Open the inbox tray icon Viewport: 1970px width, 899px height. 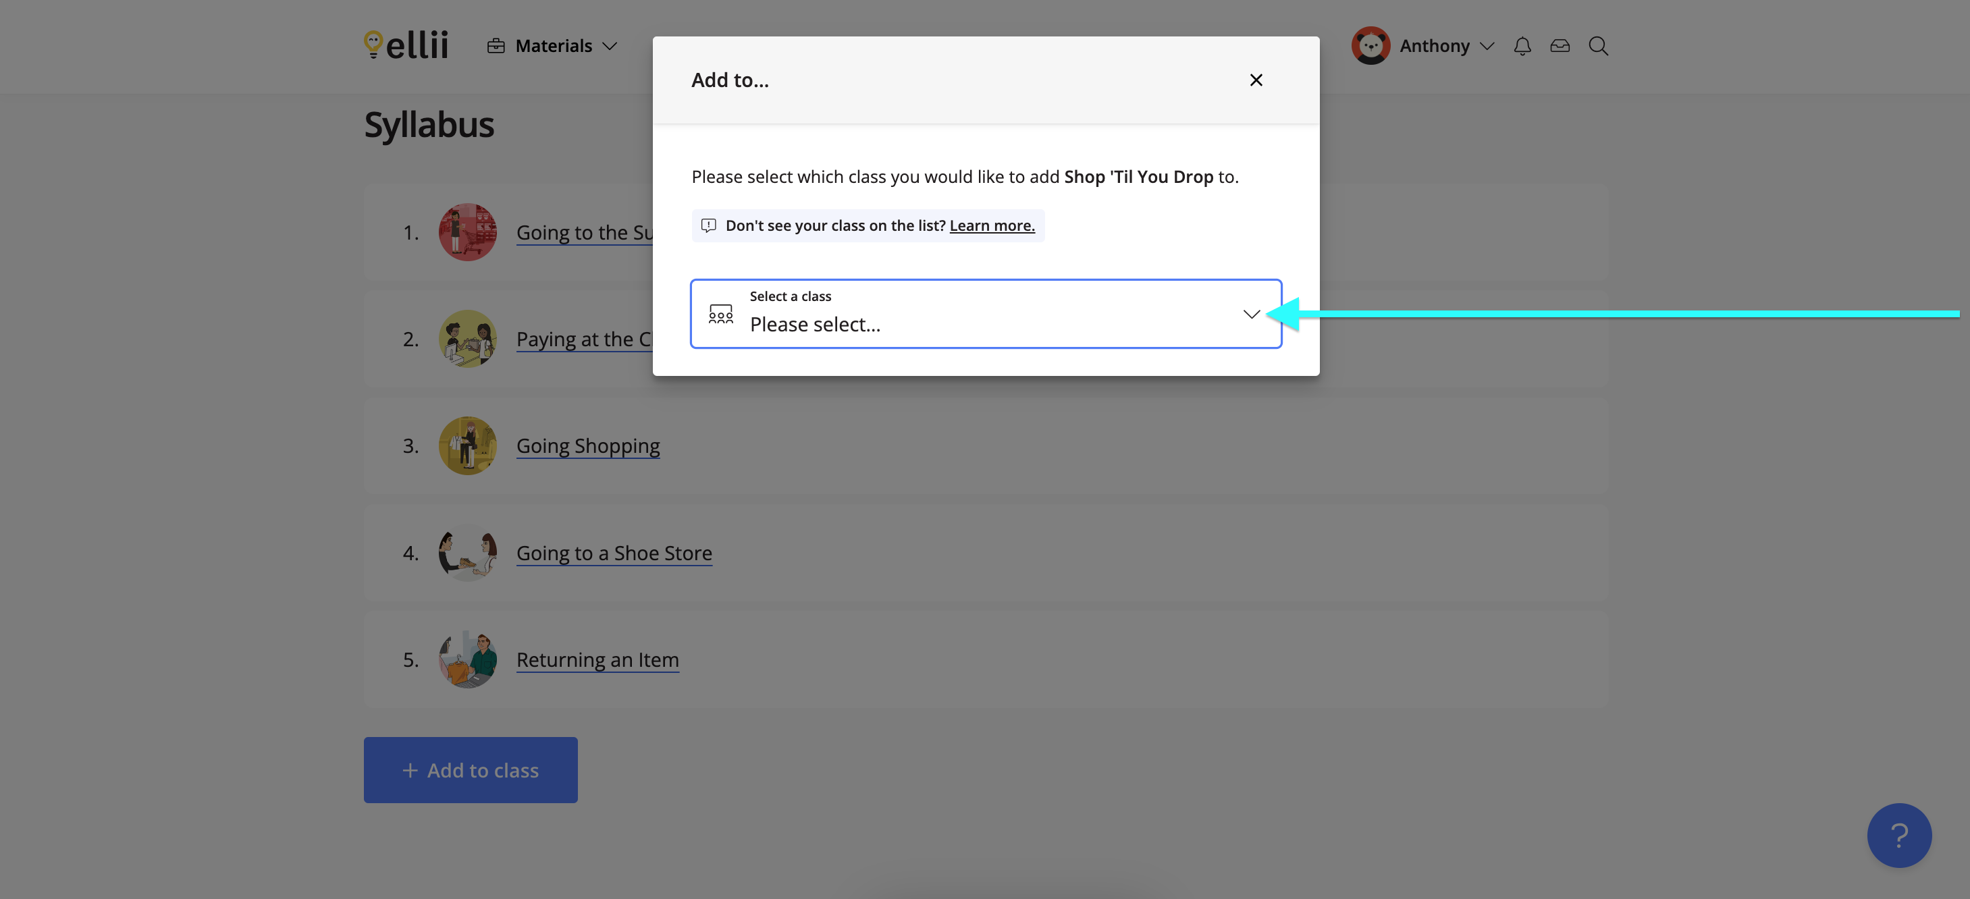[x=1560, y=46]
